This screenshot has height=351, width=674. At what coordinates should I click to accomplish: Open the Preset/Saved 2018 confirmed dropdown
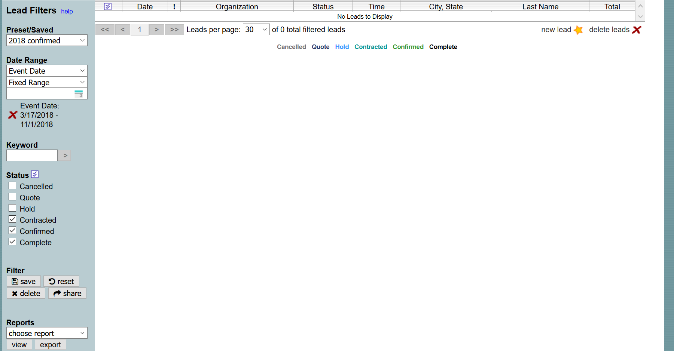tap(47, 40)
